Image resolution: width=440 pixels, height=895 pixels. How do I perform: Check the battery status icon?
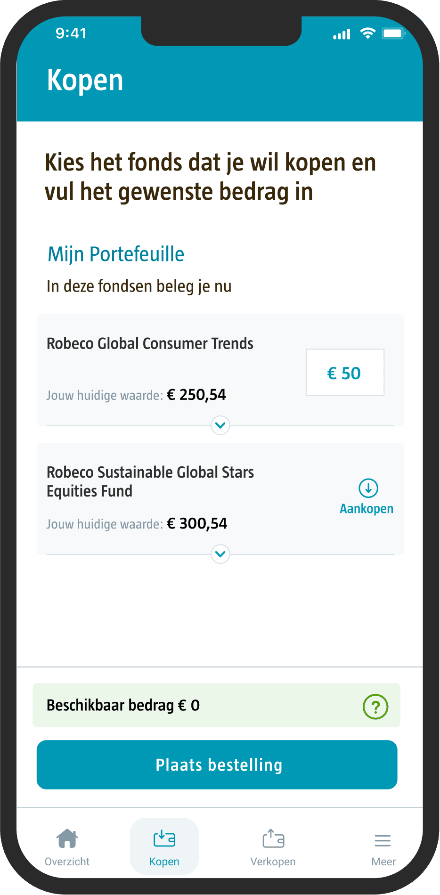click(394, 33)
